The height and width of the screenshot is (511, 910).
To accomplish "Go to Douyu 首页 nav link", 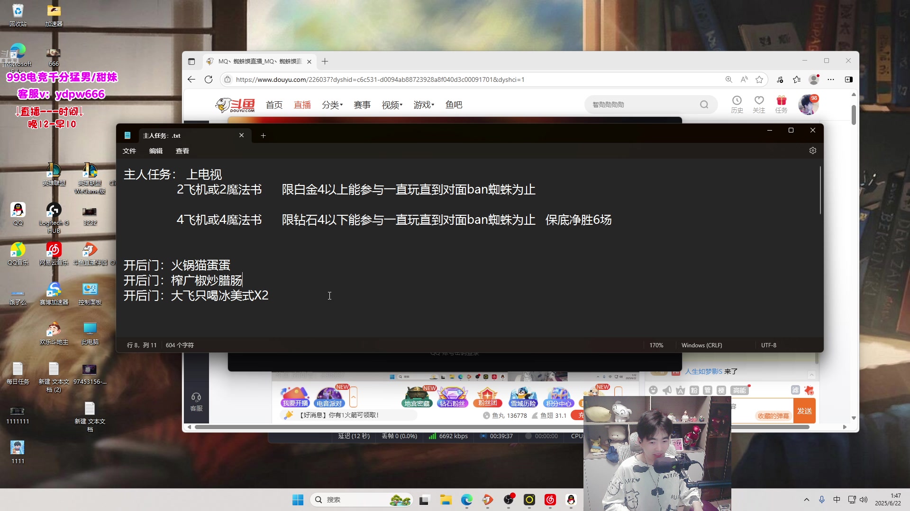I will 274,105.
